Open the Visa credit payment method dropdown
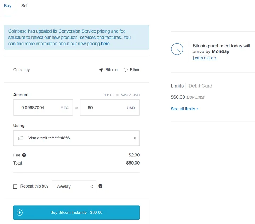Viewport: 255px width, 224px height. (x=76, y=138)
